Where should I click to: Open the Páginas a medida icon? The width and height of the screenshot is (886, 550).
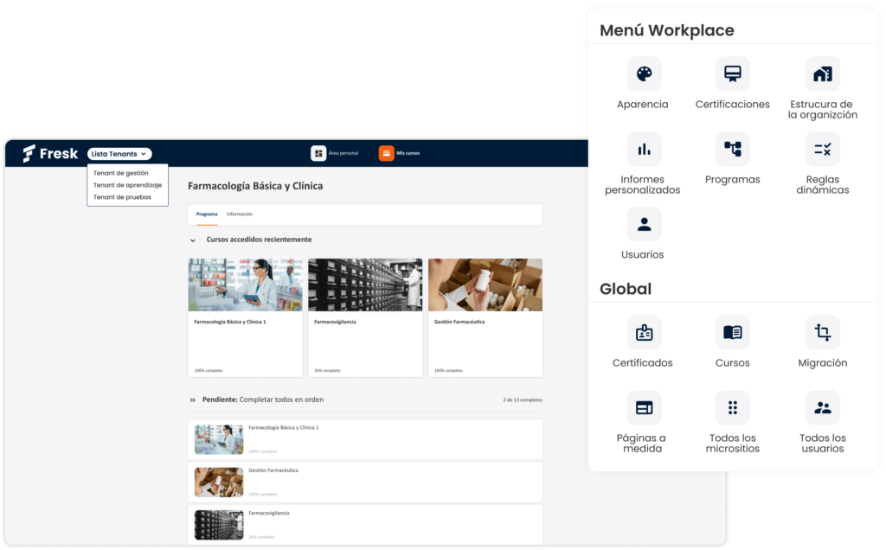pos(644,408)
